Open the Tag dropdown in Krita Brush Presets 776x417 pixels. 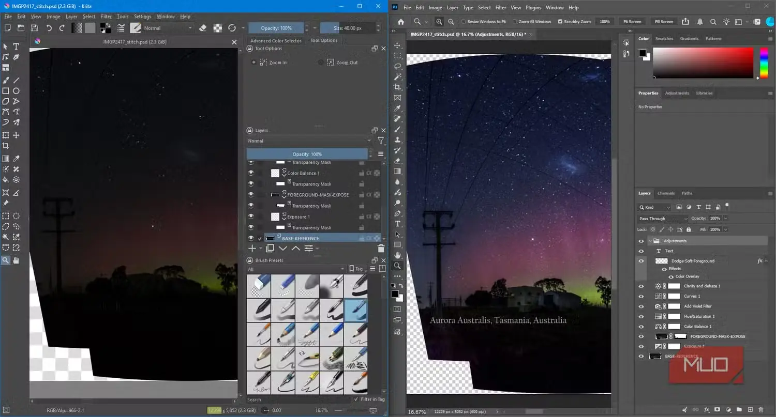pos(358,269)
